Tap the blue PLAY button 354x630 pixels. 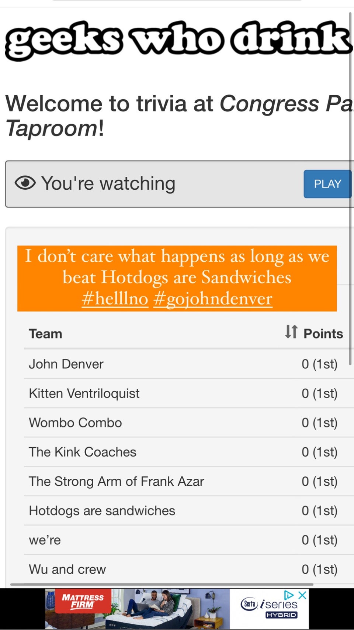click(327, 184)
